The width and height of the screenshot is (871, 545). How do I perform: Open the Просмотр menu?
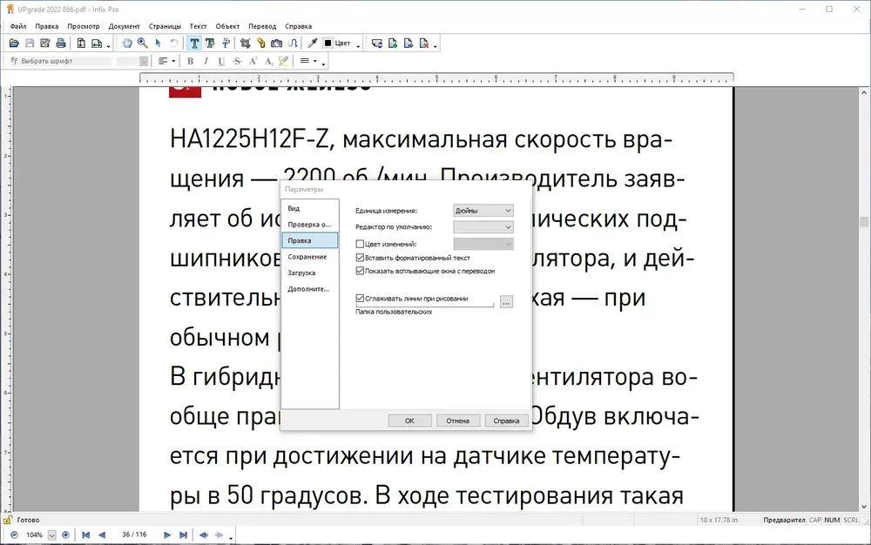coord(84,26)
